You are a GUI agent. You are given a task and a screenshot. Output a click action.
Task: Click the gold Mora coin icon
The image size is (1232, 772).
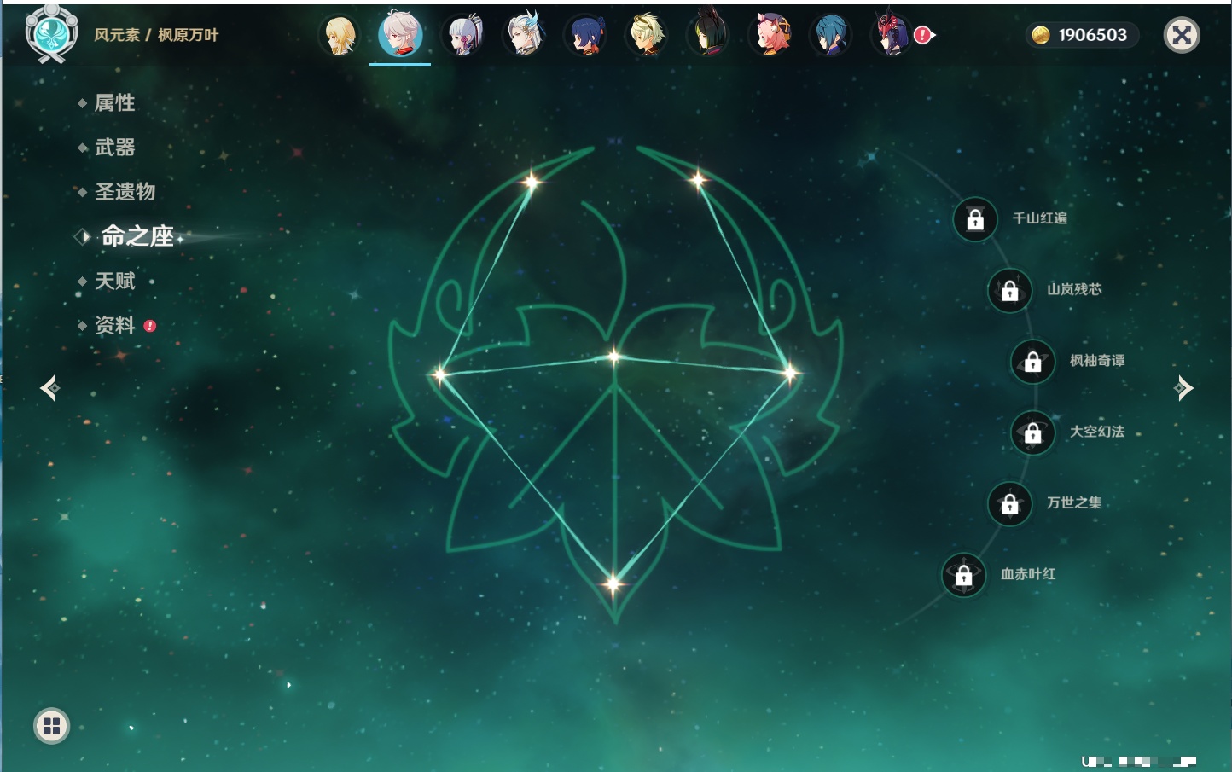pyautogui.click(x=1040, y=35)
